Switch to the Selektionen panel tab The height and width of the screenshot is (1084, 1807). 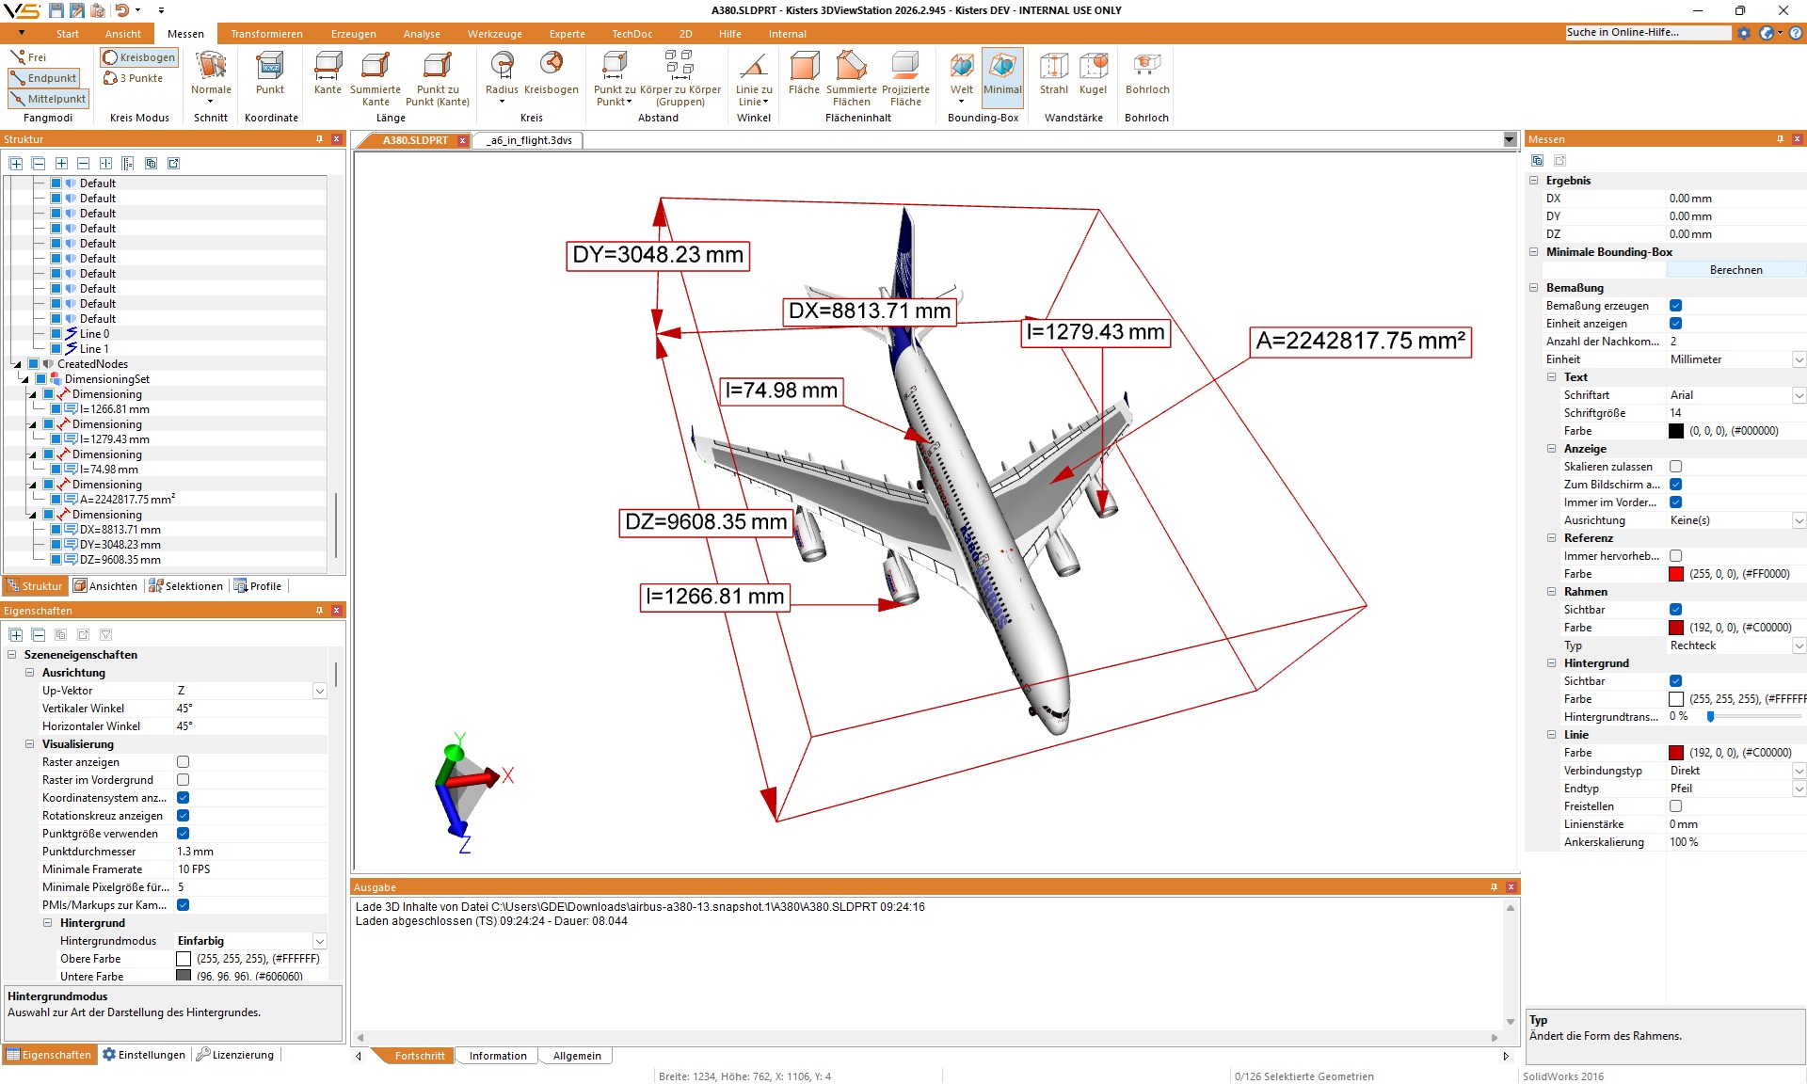click(x=186, y=586)
